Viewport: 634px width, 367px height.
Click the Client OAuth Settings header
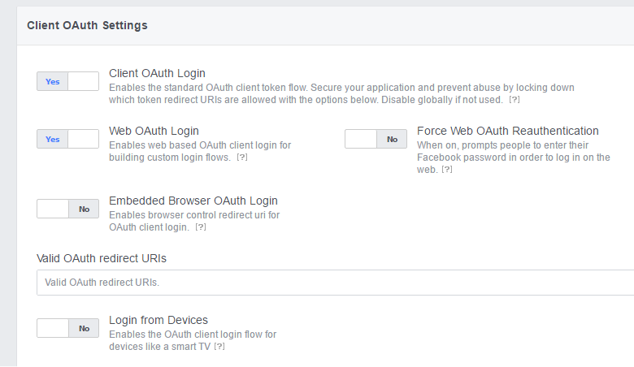tap(87, 25)
